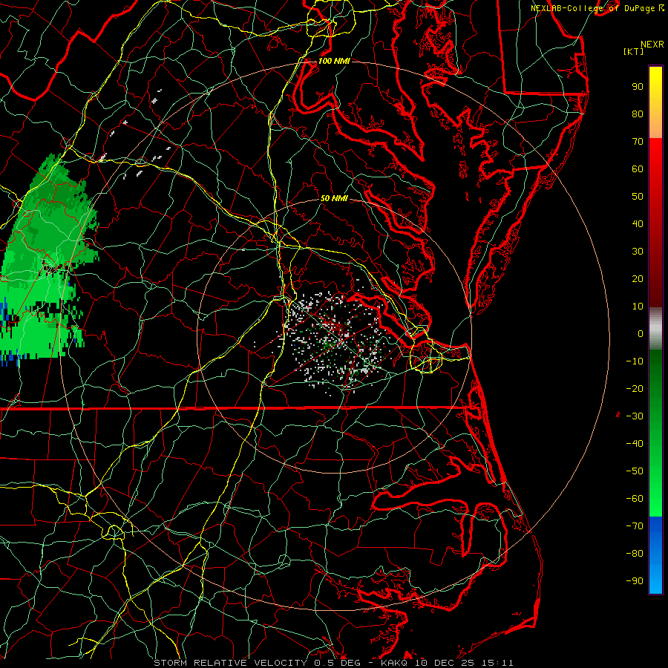Click the 30 value on the color scale

(638, 252)
